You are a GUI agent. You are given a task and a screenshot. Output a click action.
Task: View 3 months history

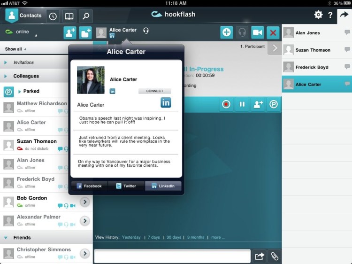click(x=196, y=237)
